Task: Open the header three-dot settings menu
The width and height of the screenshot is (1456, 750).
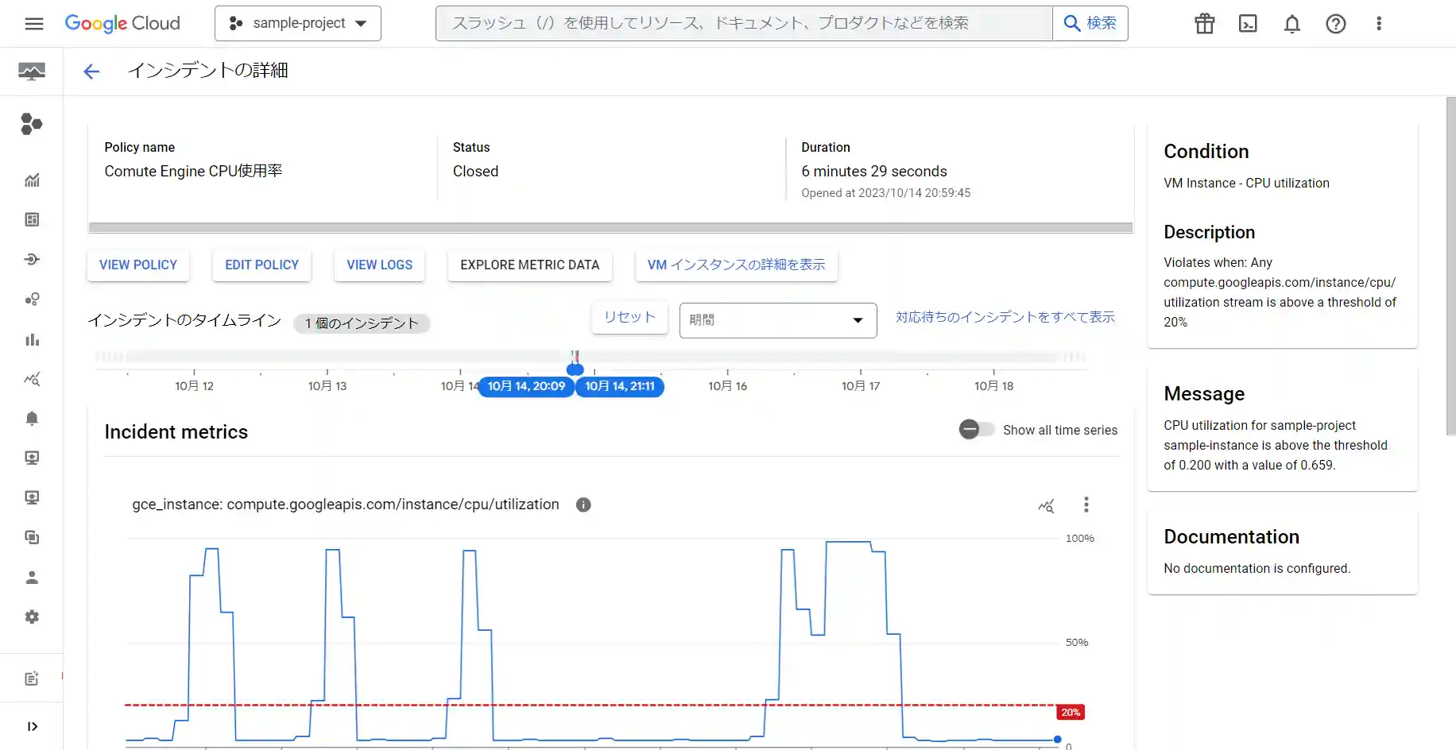Action: pyautogui.click(x=1379, y=24)
